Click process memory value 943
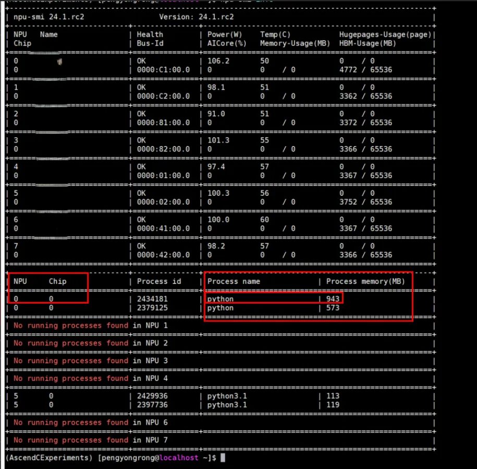This screenshot has height=469, width=477. tap(333, 299)
